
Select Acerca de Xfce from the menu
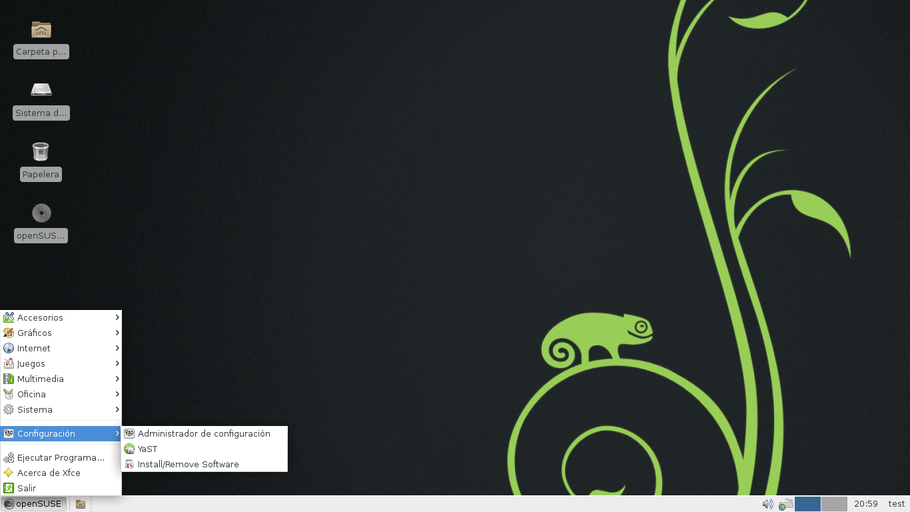(49, 473)
